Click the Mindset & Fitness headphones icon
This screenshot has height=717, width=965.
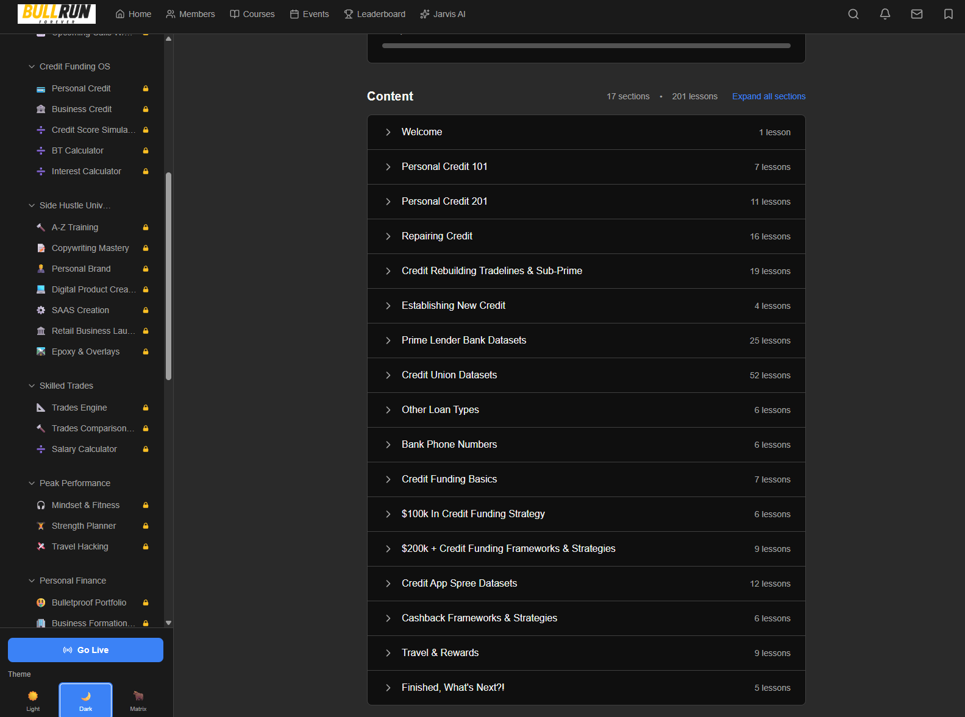41,506
